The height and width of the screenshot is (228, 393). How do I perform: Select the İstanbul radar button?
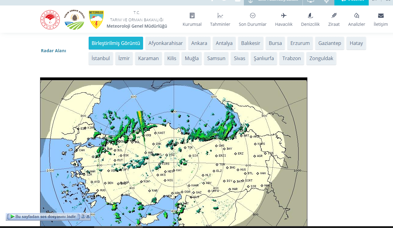[x=101, y=58]
